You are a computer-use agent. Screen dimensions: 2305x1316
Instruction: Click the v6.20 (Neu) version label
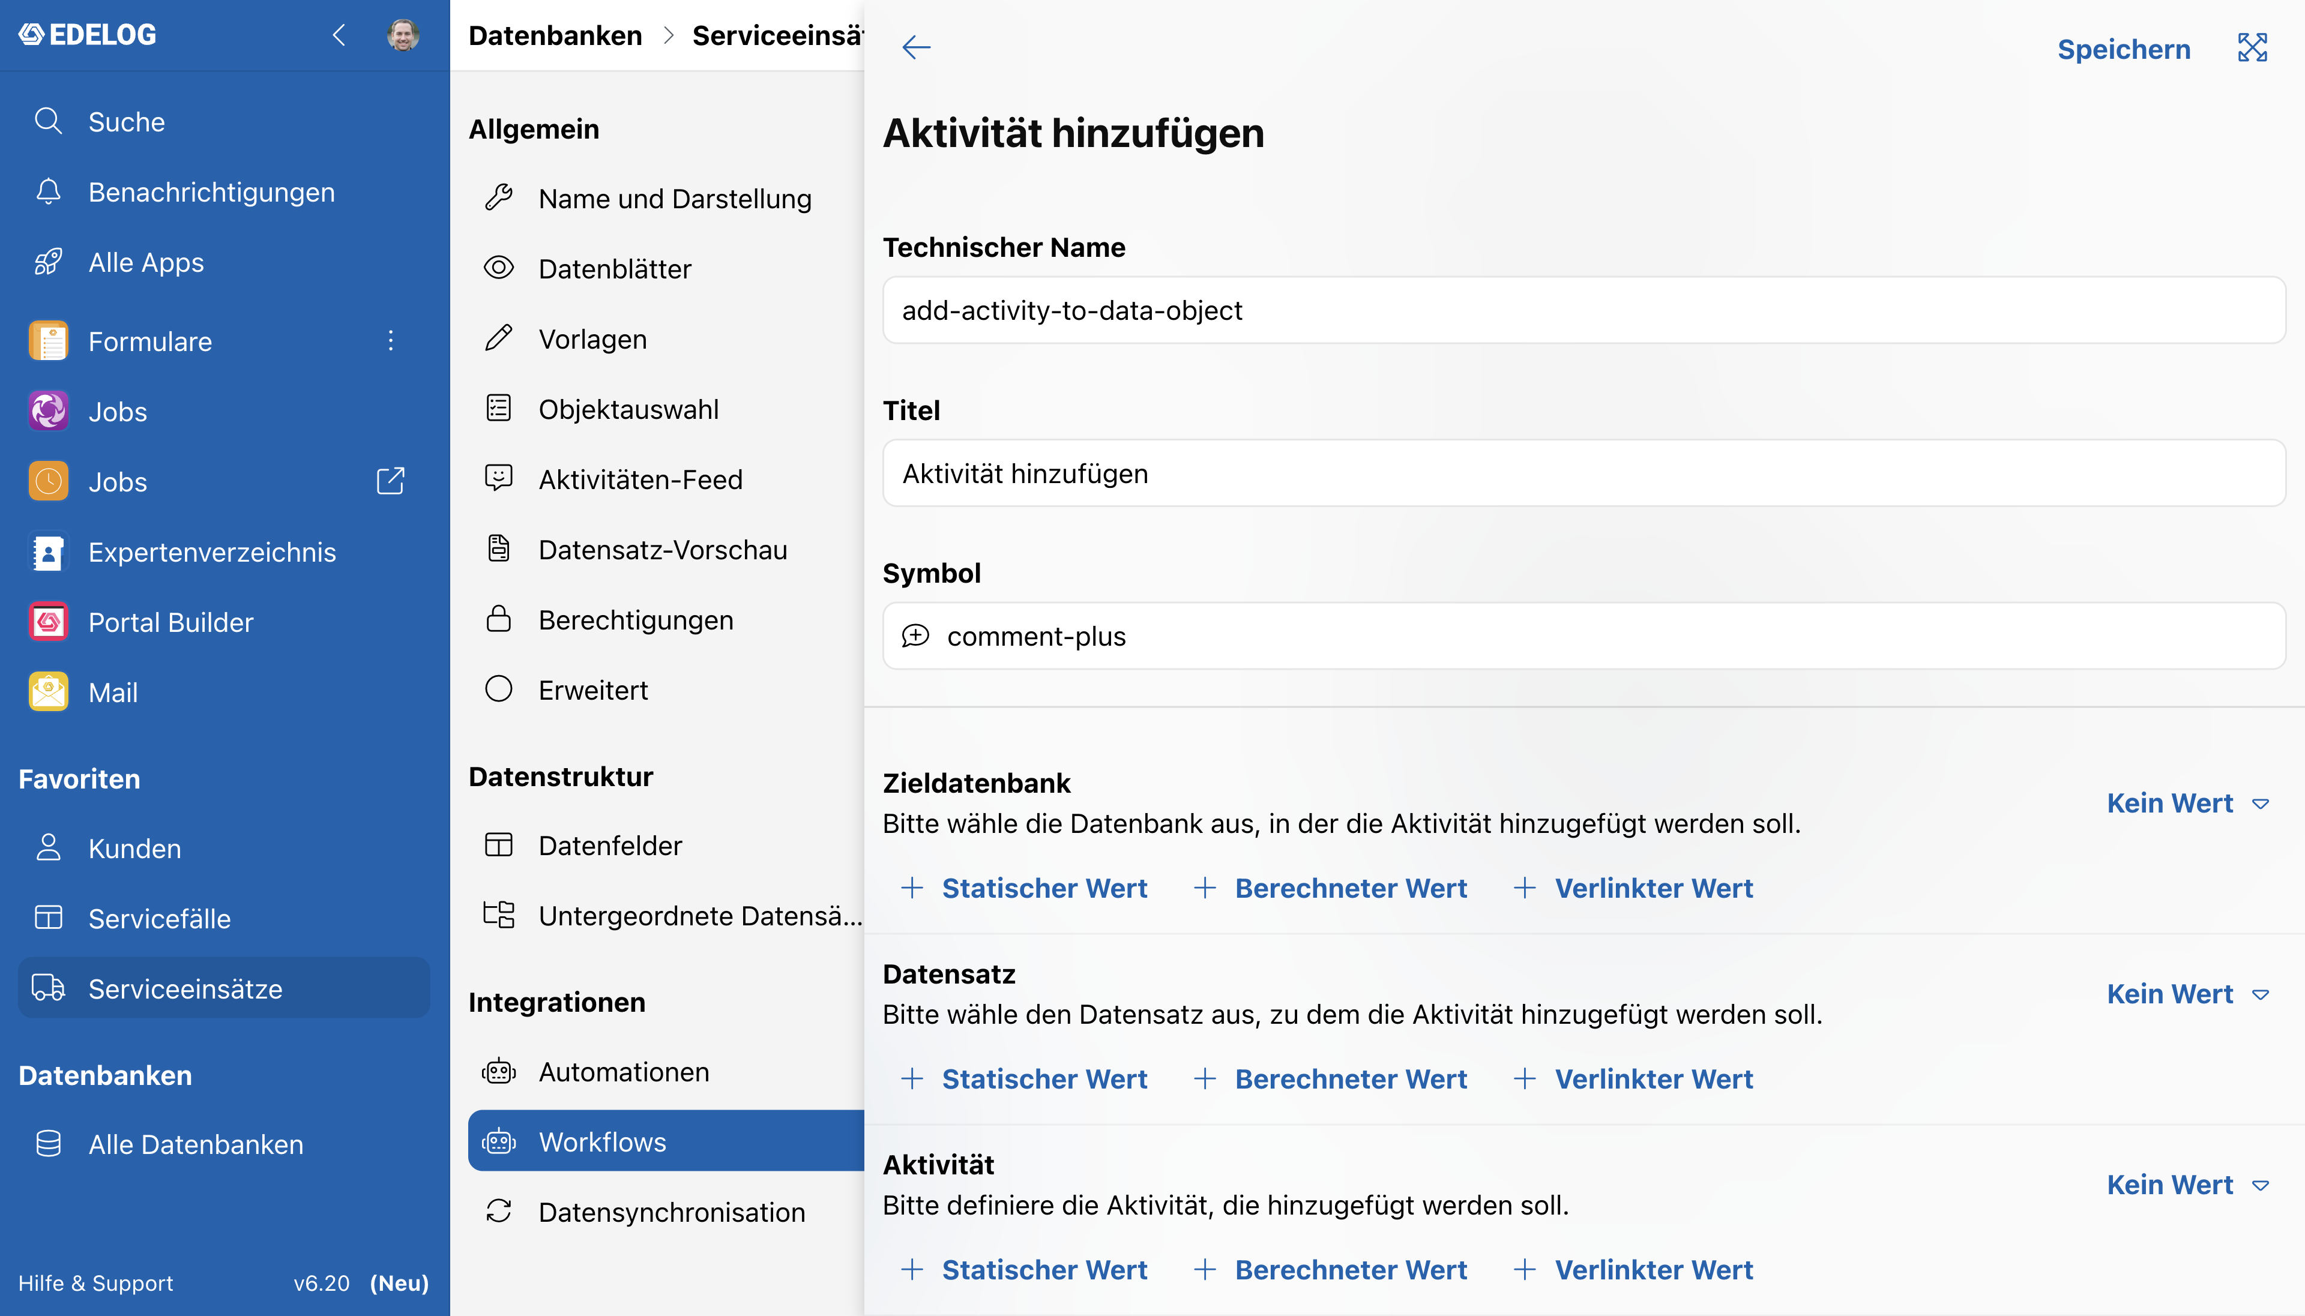point(361,1282)
